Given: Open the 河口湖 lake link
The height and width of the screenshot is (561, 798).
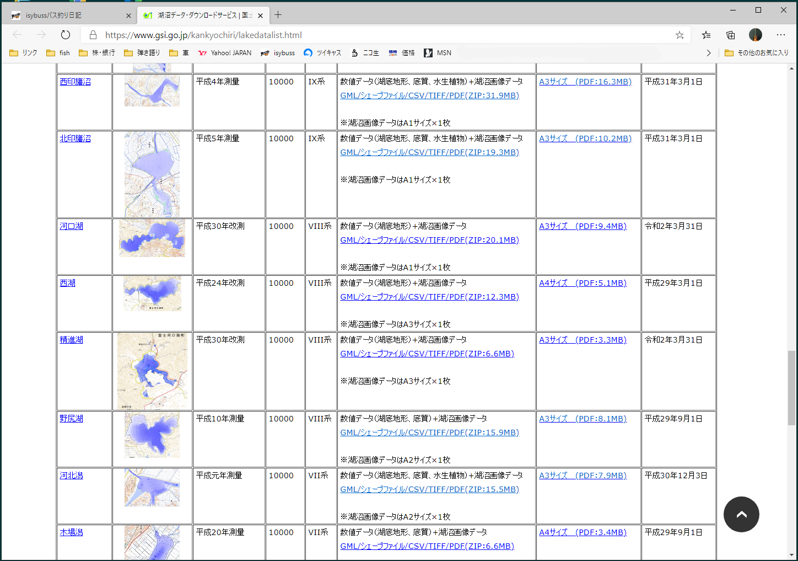Looking at the screenshot, I should tap(72, 226).
